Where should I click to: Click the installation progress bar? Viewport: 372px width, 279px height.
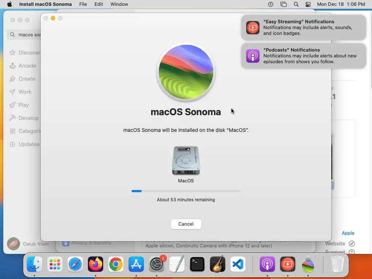coord(186,191)
